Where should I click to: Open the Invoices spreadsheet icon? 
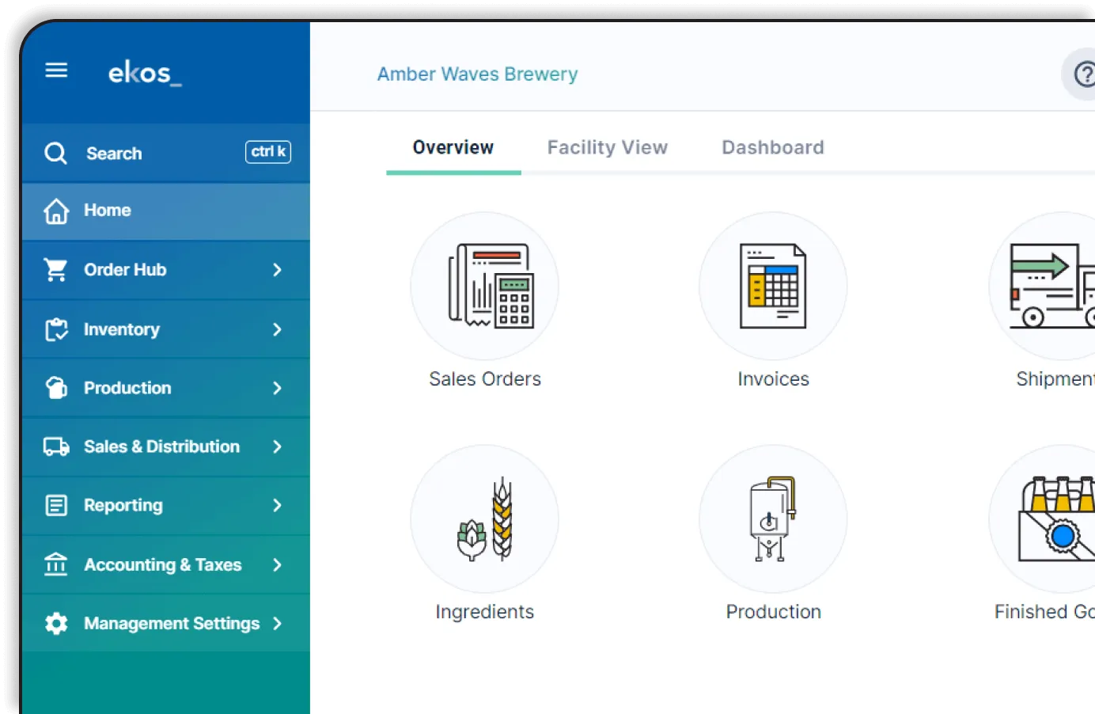(773, 286)
